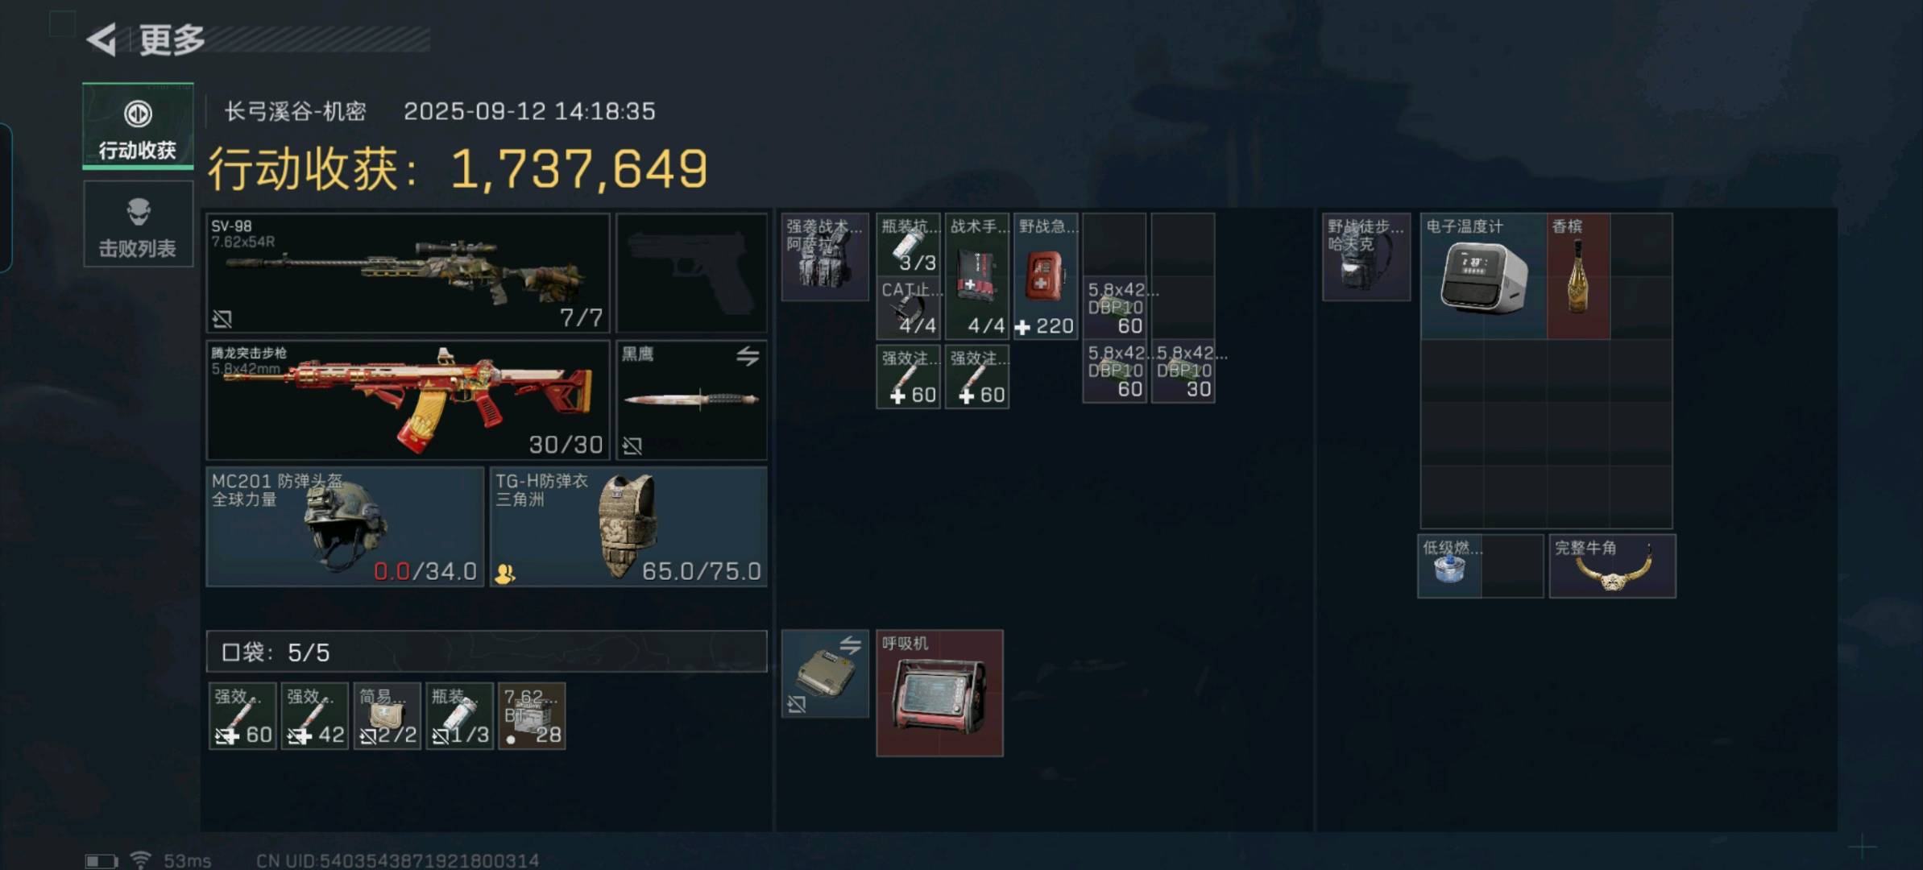Click the 完整牛角 horn item
The image size is (1923, 870).
coord(1612,566)
